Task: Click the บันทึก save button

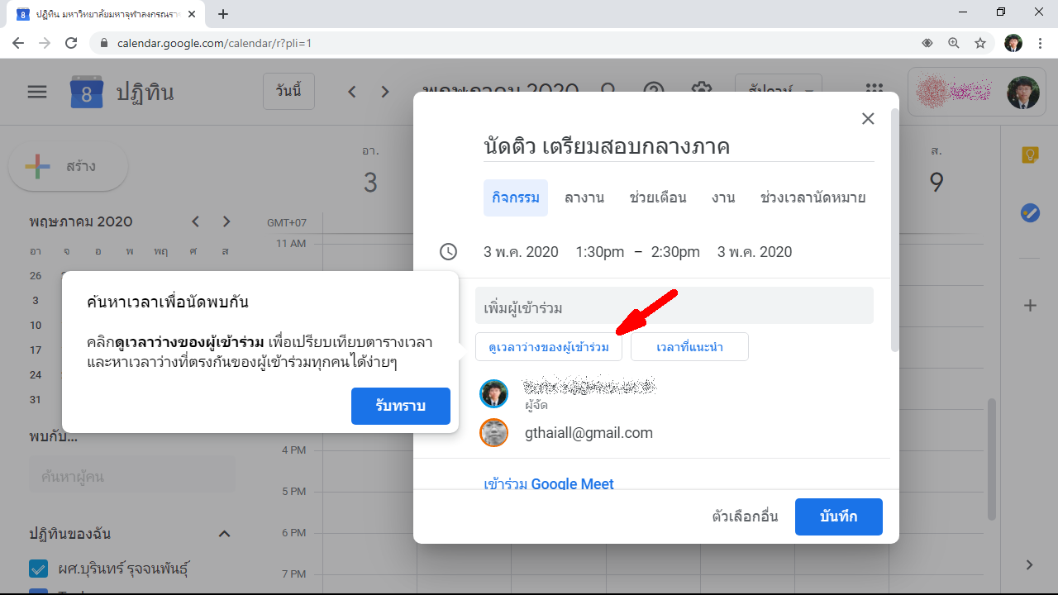Action: [838, 516]
